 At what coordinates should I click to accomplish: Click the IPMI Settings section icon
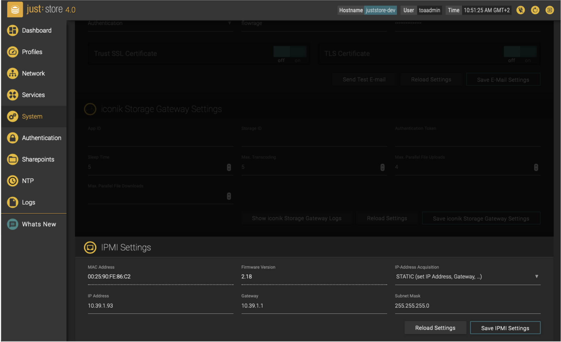pos(90,247)
